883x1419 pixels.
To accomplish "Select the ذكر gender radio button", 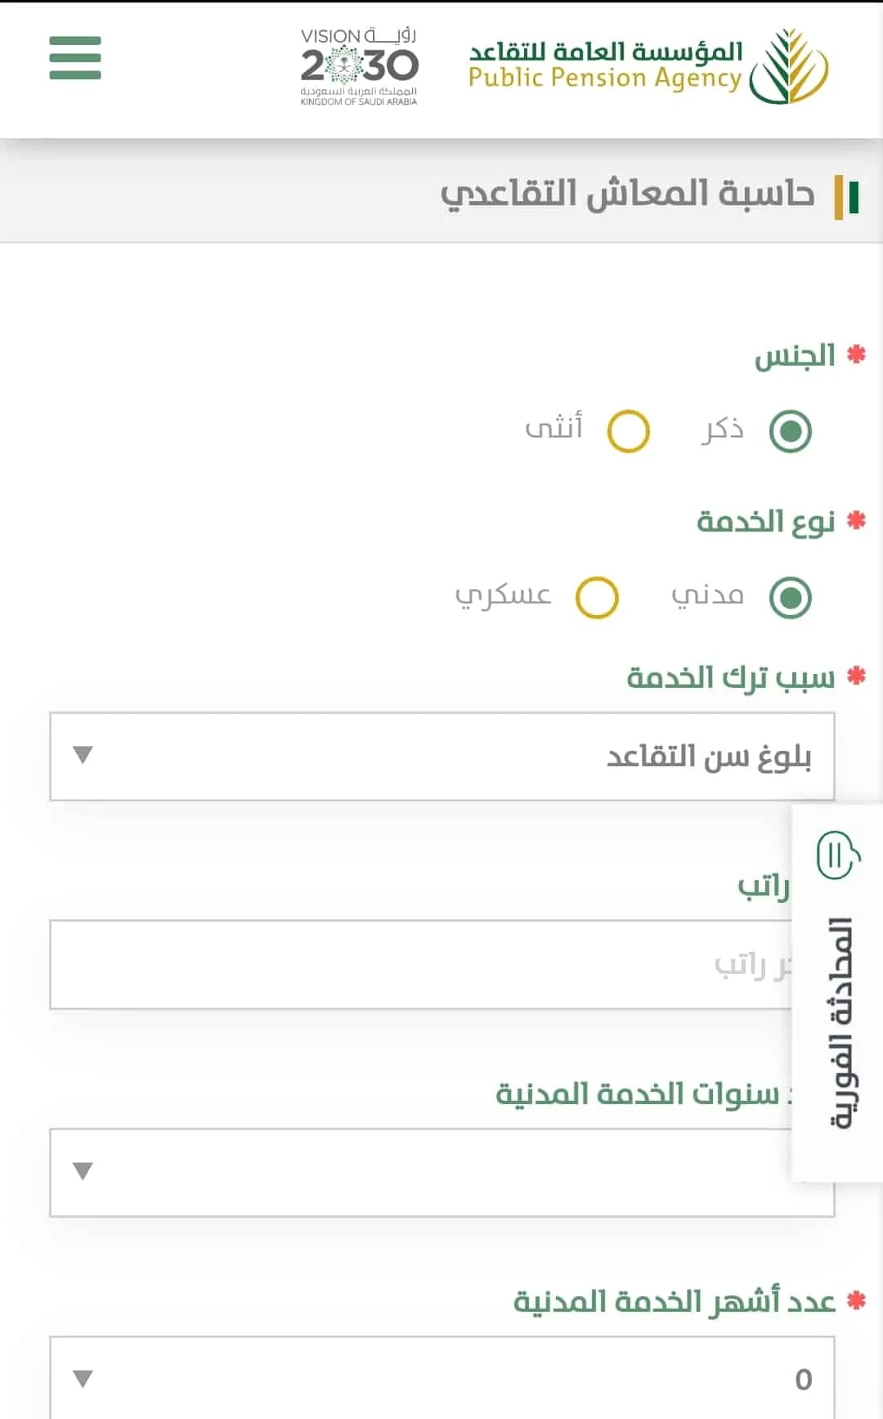I will pos(791,431).
